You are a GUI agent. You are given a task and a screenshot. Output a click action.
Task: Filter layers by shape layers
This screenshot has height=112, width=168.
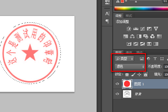pos(162,59)
